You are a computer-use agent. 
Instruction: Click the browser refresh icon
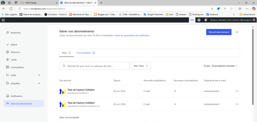[11, 9]
